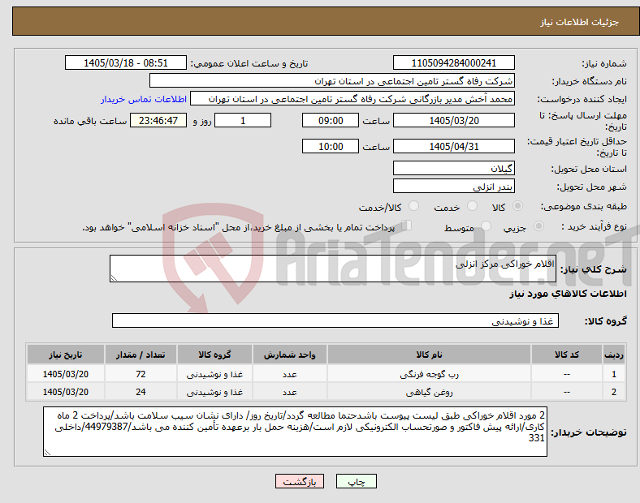This screenshot has height=503, width=640.
Task: Click the row number 2 cell
Action: pos(613,392)
